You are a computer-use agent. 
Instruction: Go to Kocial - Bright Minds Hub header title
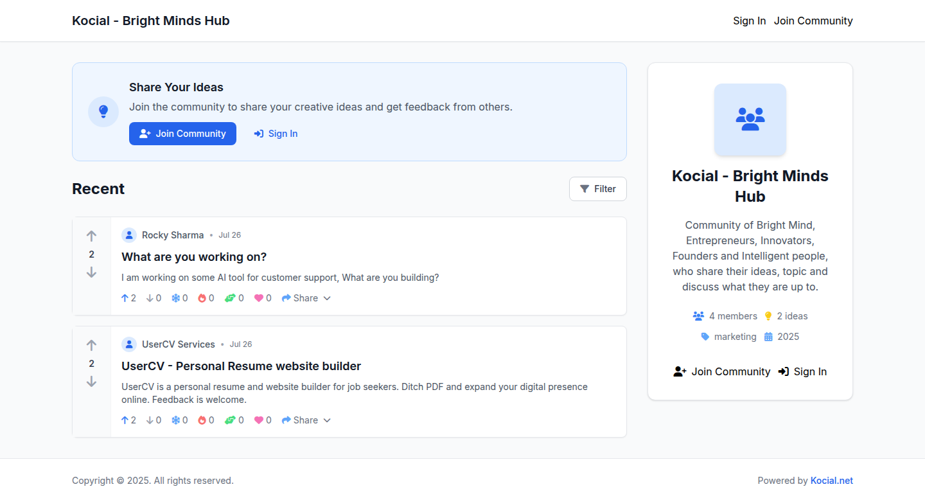click(151, 21)
